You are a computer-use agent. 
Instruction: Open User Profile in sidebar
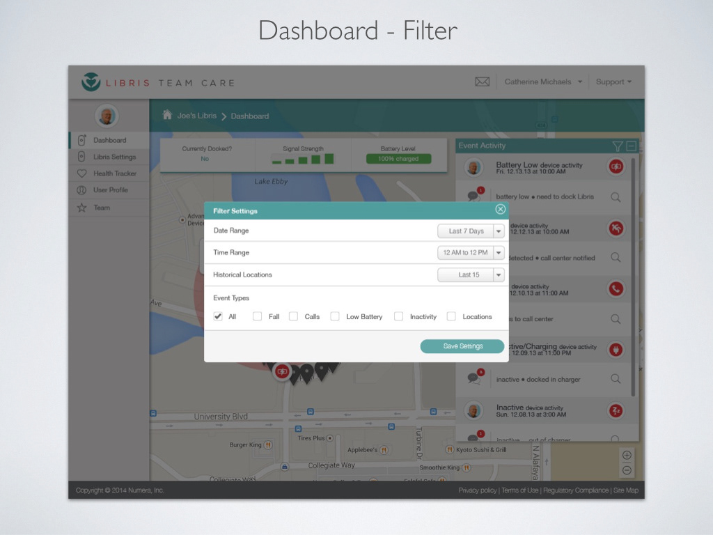(109, 190)
